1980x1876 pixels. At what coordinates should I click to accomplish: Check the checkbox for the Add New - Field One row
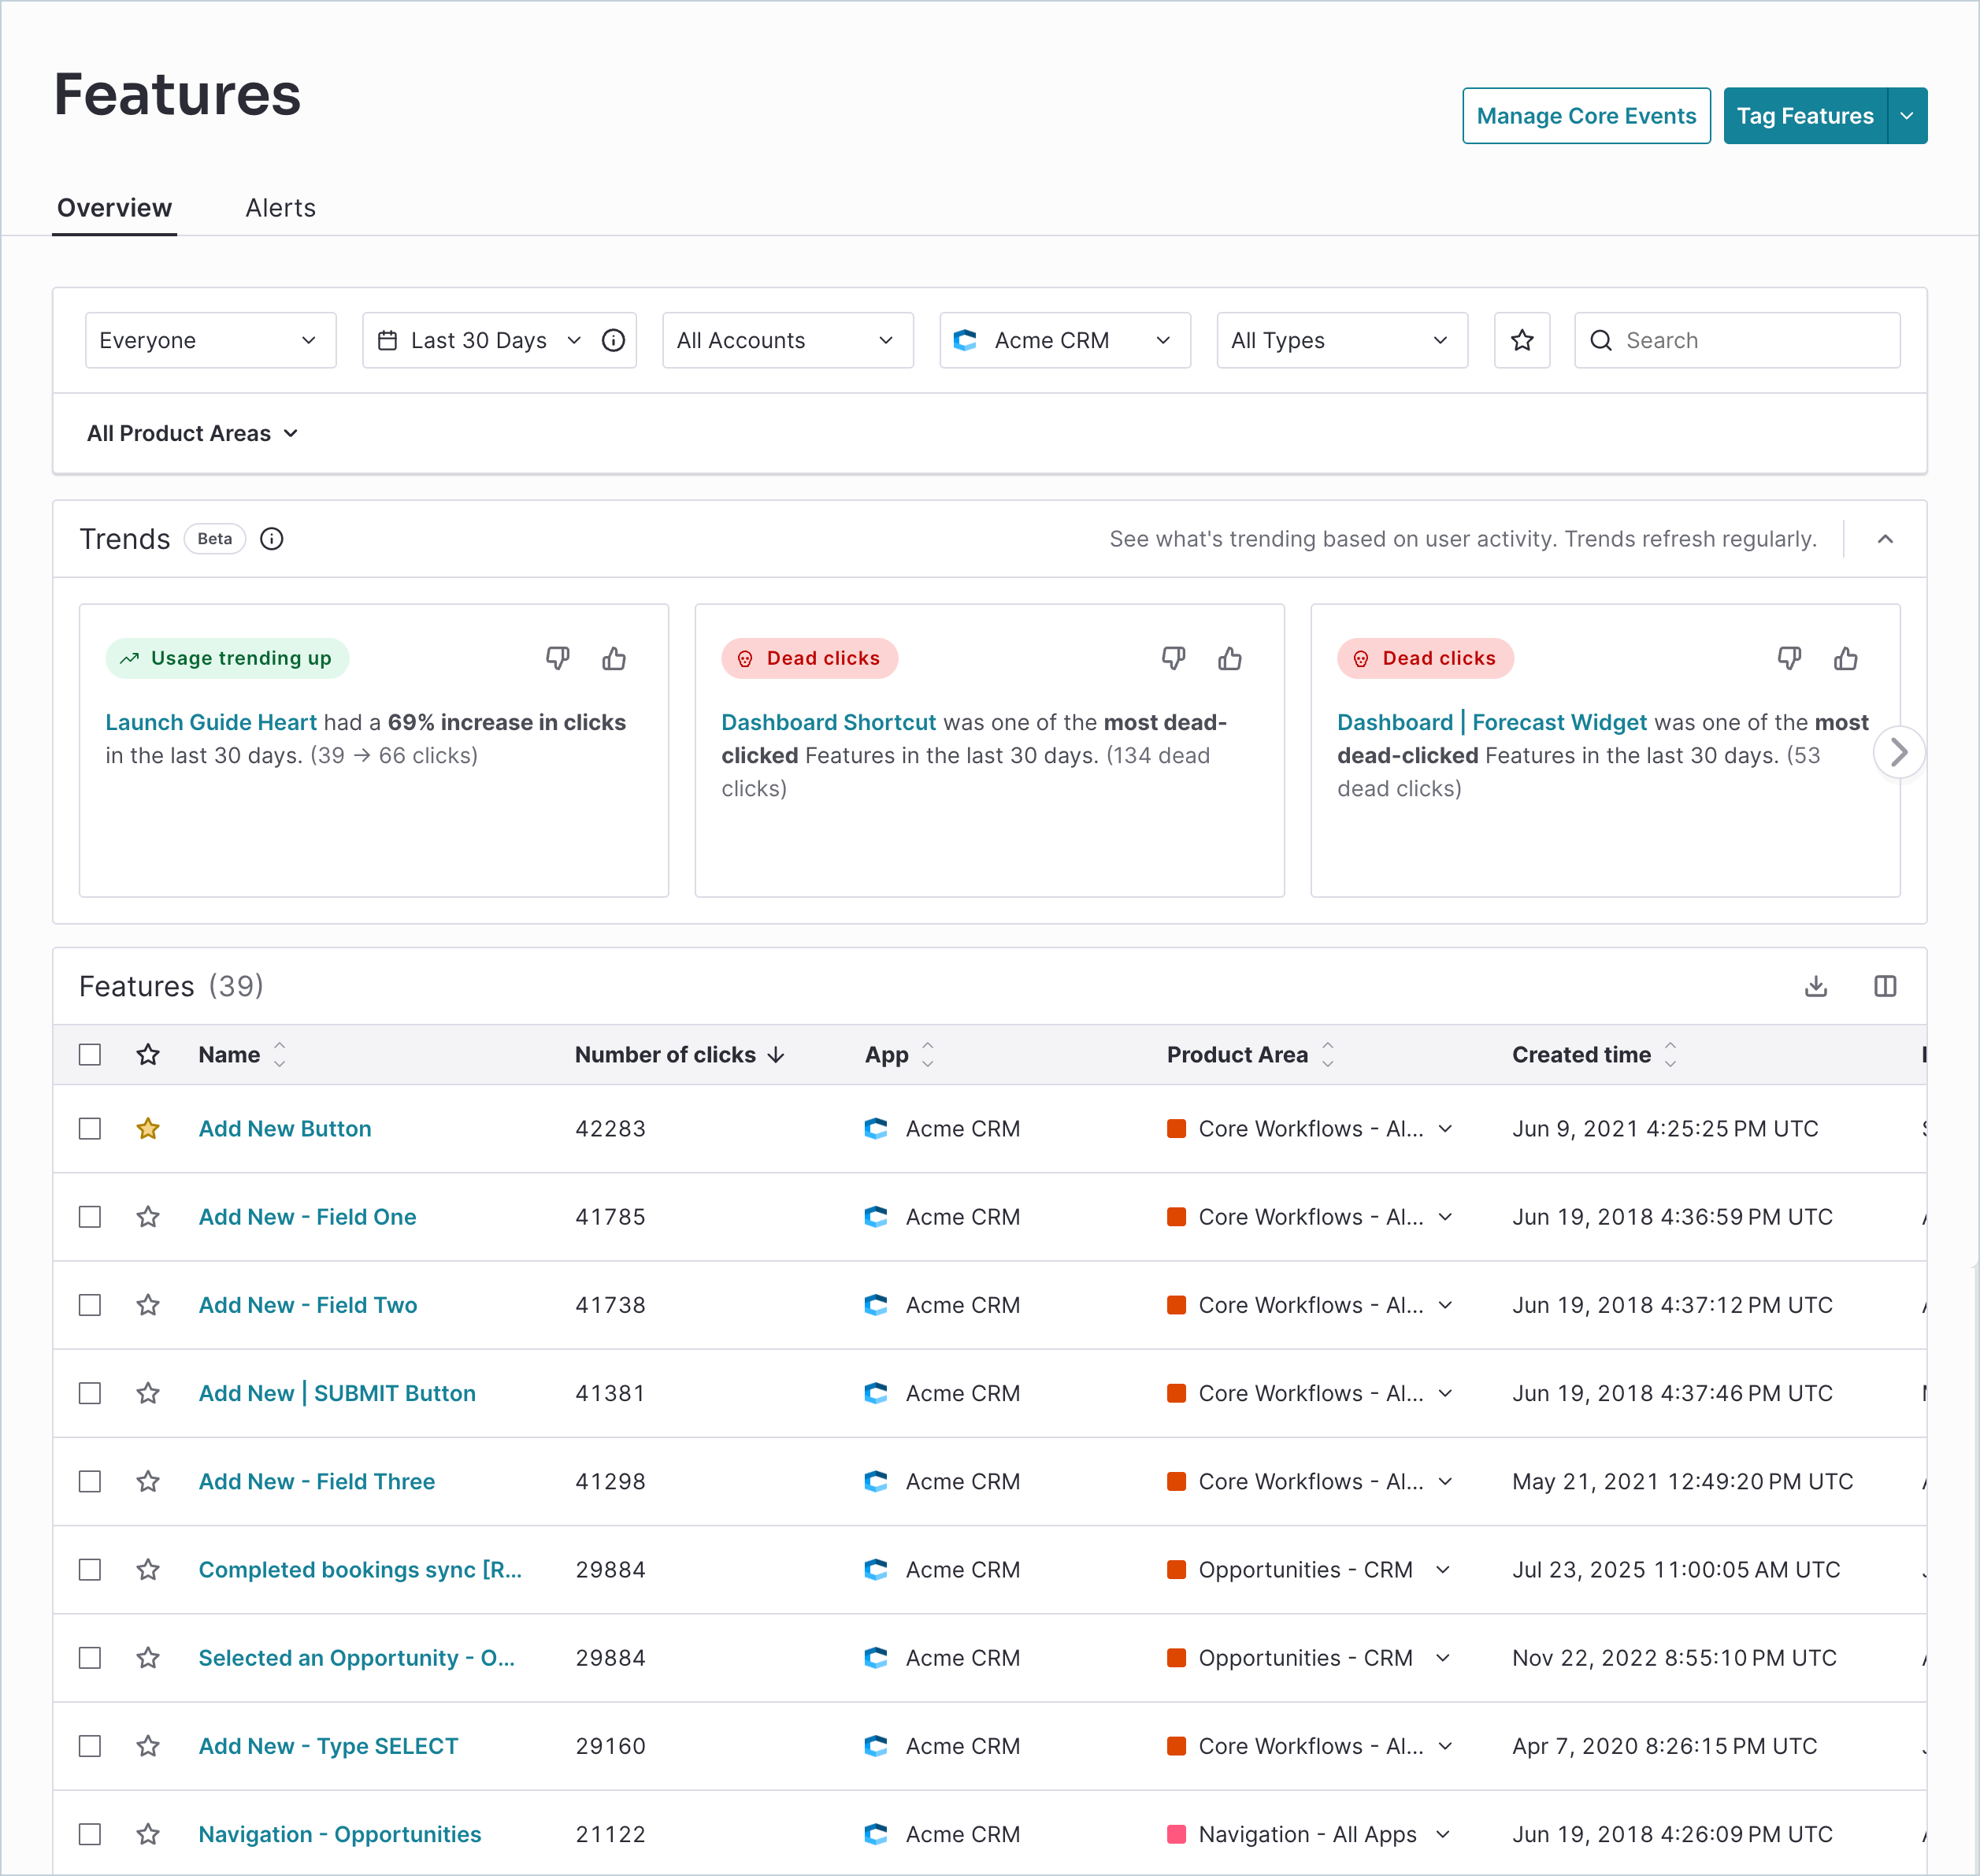coord(90,1217)
